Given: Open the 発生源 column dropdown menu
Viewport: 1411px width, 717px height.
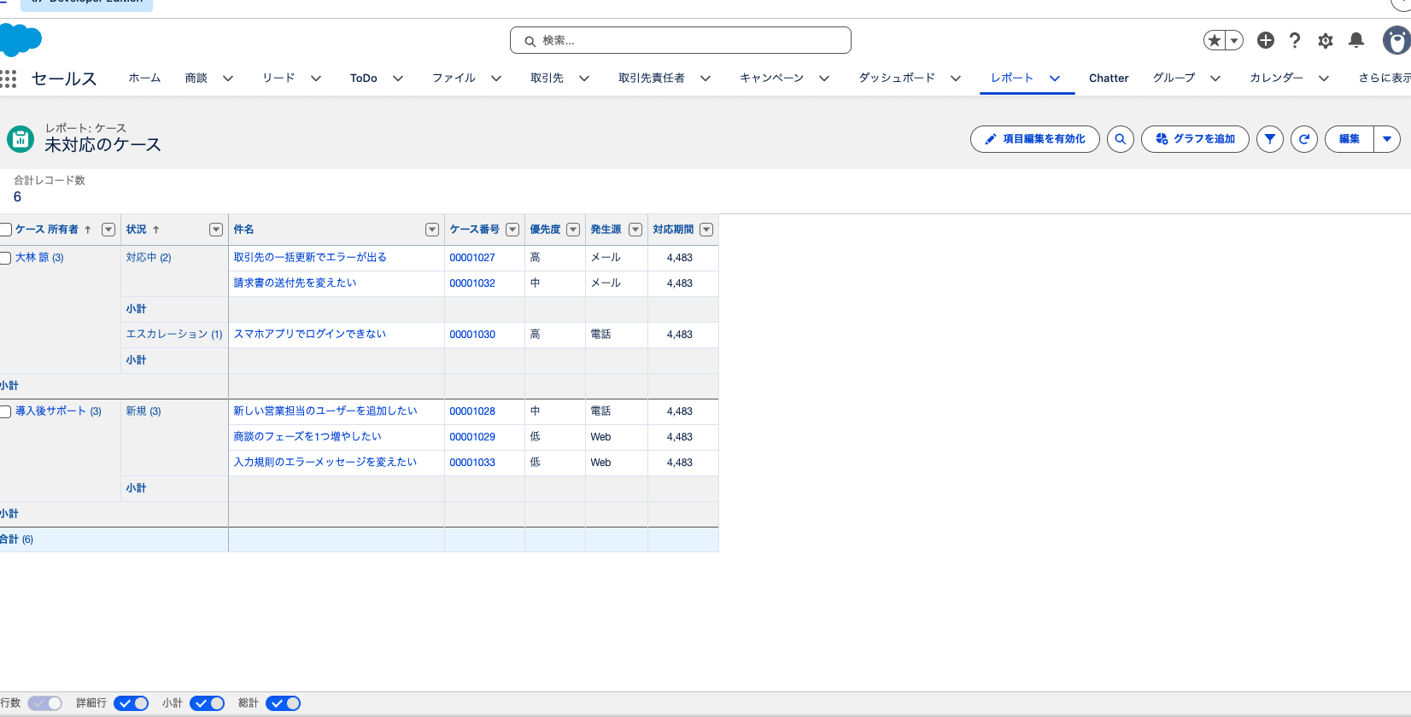Looking at the screenshot, I should (635, 230).
